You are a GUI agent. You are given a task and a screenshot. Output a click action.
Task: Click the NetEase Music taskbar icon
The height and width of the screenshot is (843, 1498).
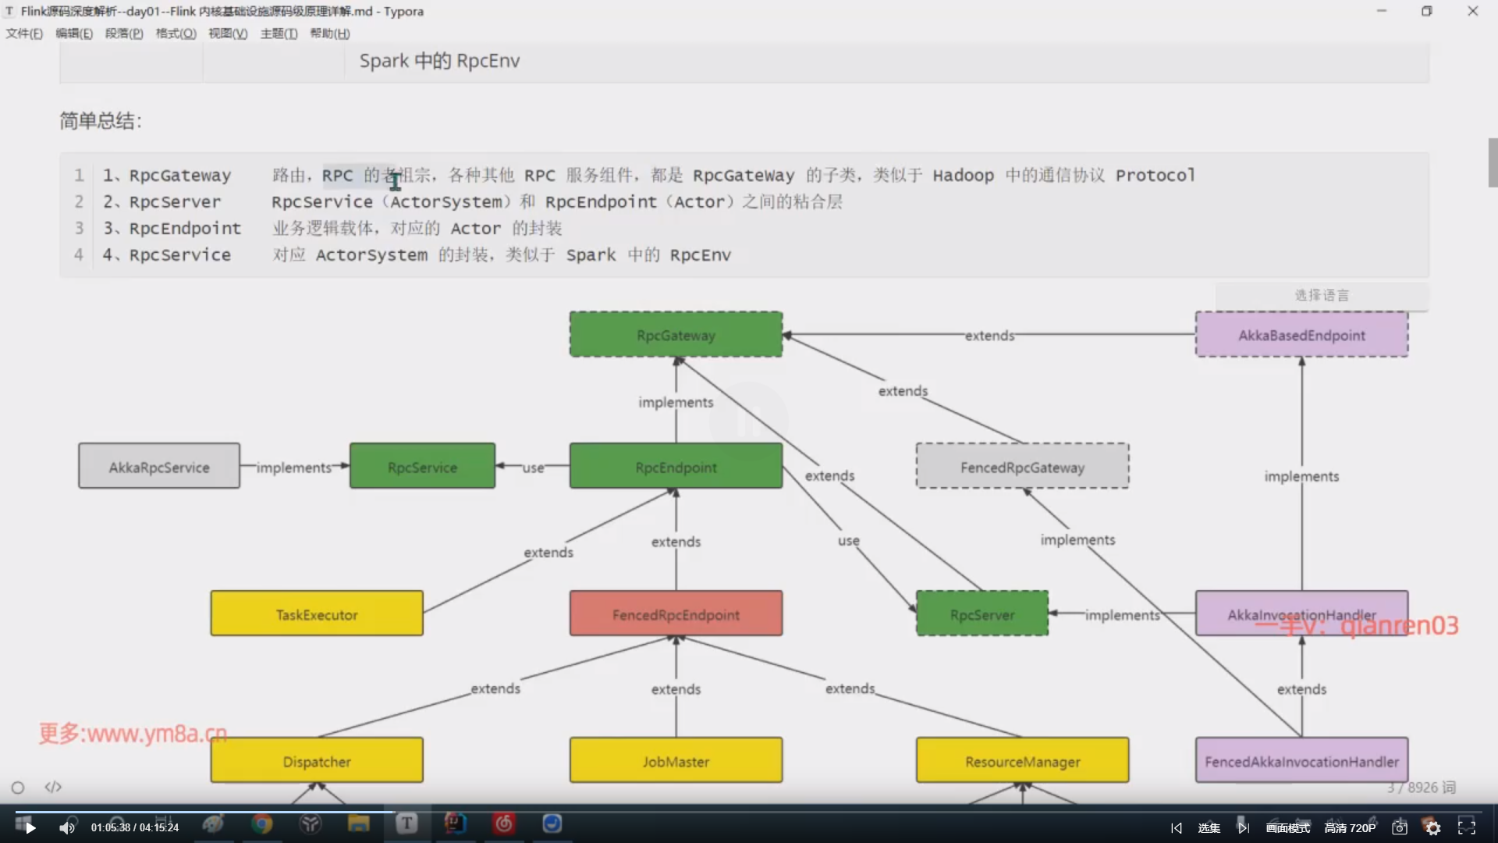(504, 823)
